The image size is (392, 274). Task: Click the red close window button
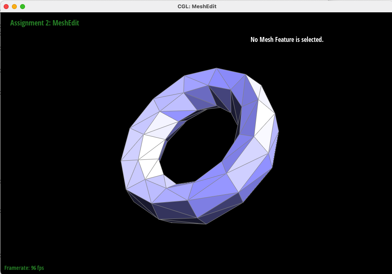click(6, 7)
